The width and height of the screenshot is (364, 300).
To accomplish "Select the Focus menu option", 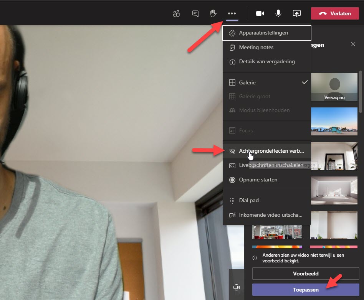I will 267,130.
